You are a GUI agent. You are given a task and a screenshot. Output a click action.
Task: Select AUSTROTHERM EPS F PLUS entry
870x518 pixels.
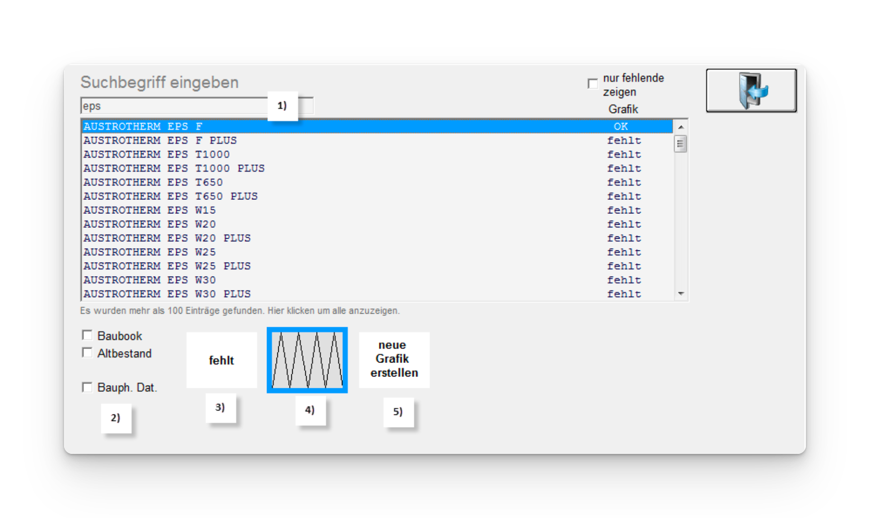point(160,141)
